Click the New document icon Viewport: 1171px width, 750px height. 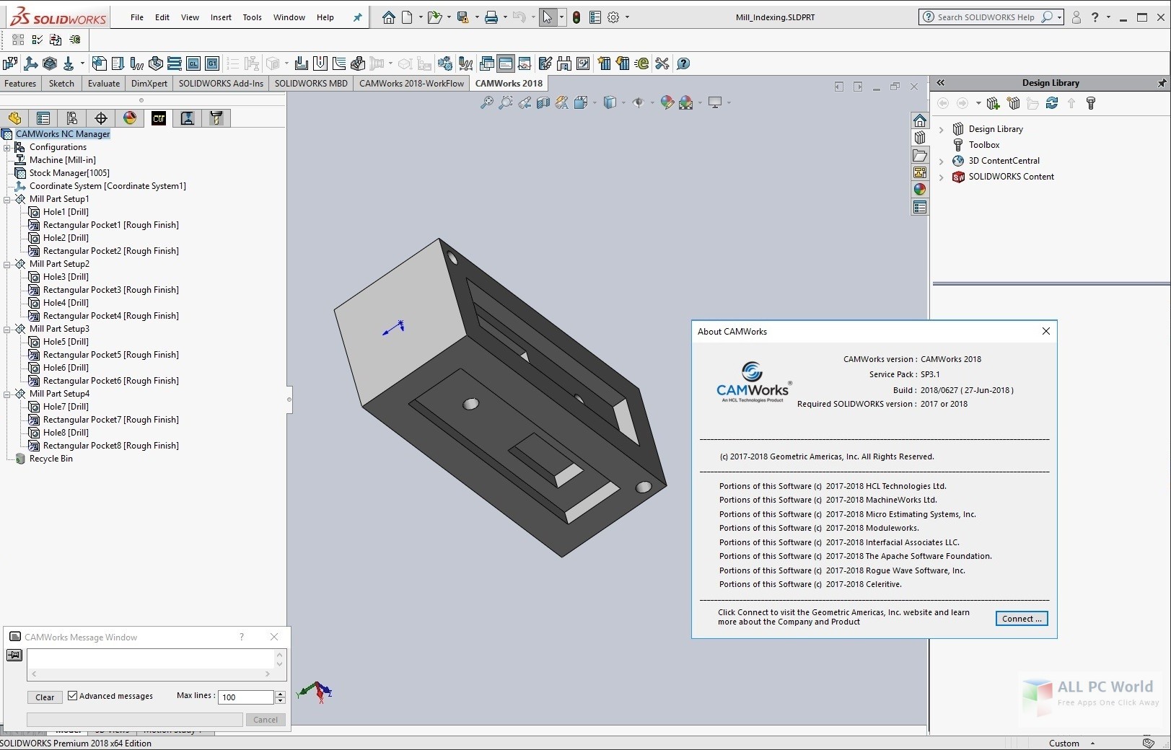click(407, 17)
